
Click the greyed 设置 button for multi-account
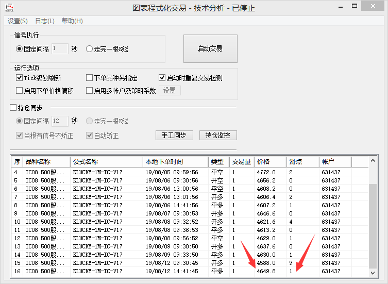click(170, 90)
